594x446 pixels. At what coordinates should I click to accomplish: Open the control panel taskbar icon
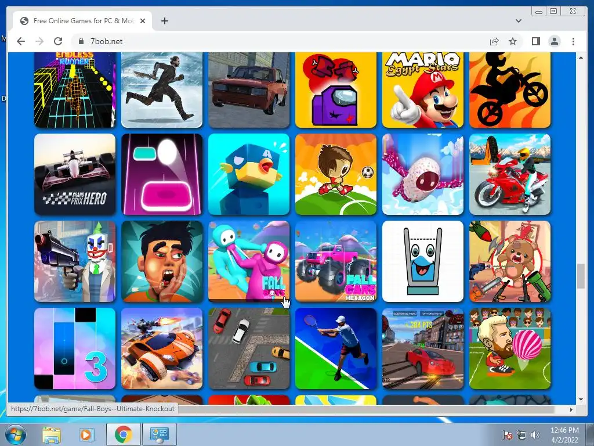click(x=159, y=434)
